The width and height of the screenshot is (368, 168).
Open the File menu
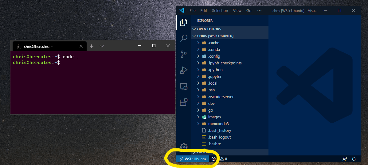coord(193,10)
